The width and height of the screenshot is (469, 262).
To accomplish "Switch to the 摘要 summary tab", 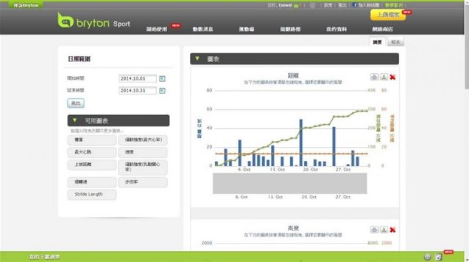I will pyautogui.click(x=377, y=42).
